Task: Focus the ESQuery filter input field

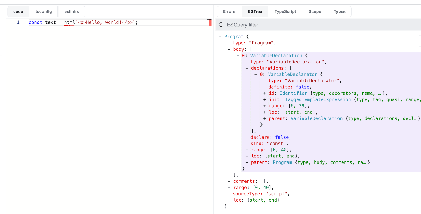Action: click(271, 25)
